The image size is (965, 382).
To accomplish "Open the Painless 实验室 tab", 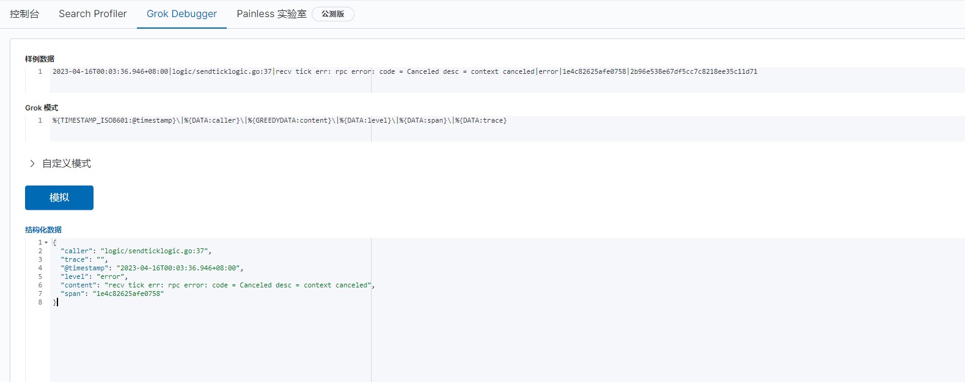I will (271, 14).
